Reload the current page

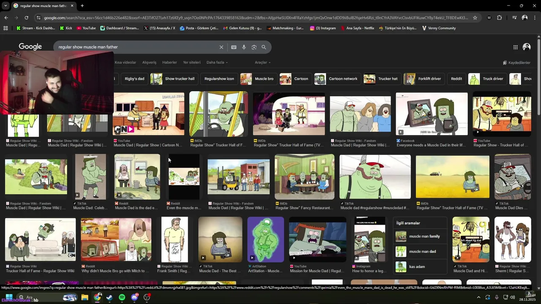[26, 18]
